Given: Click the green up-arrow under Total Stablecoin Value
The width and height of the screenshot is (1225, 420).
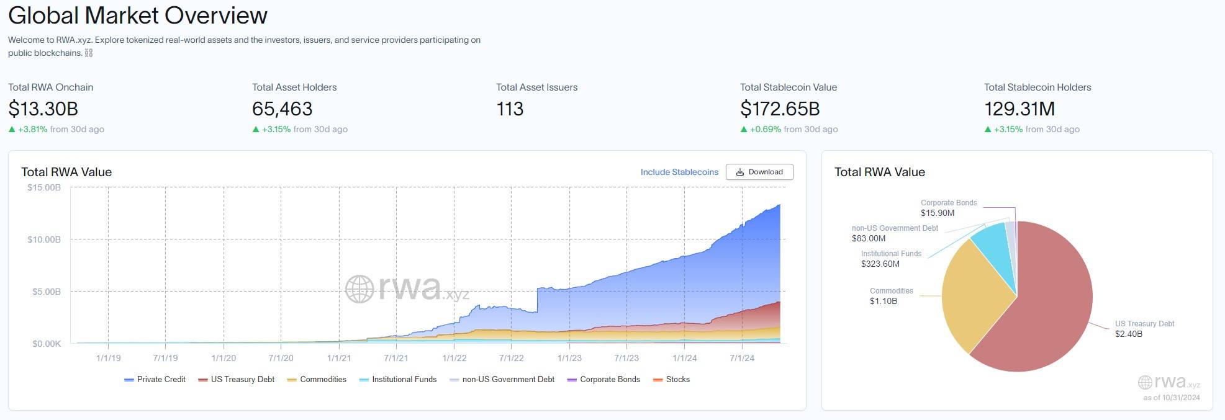Looking at the screenshot, I should (744, 129).
